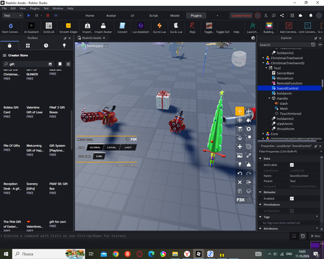Open the Smooth Edges plugin
This screenshot has width=324, height=259.
coord(68,28)
